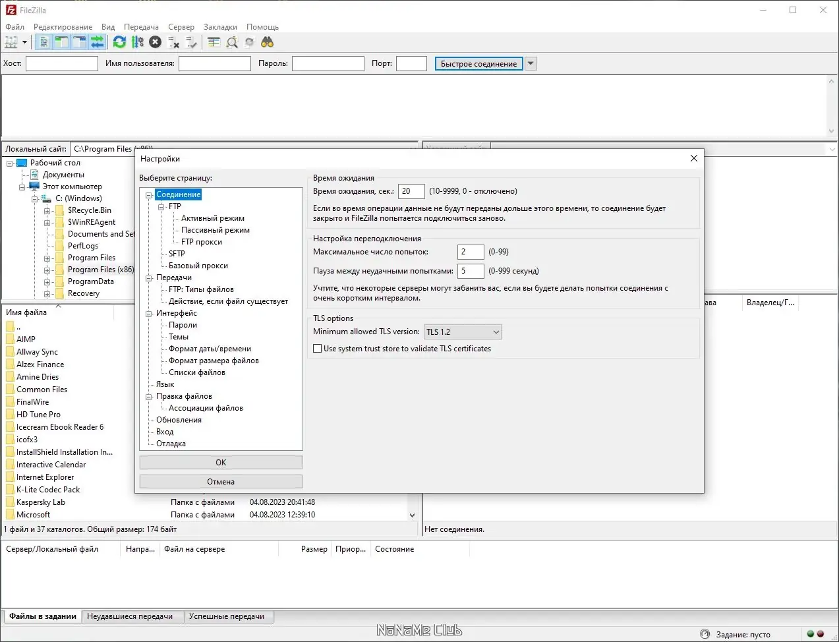Open the Вид menu
Viewport: 839px width, 642px height.
pos(108,27)
